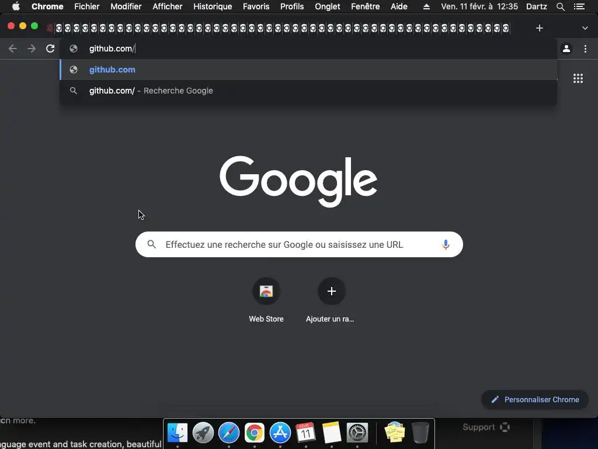This screenshot has width=598, height=449.
Task: Open Launchpad from the dock
Action: coord(203,433)
